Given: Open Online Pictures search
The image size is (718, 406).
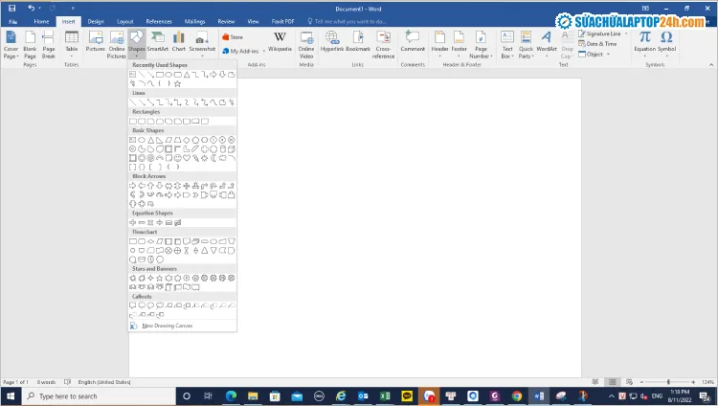Looking at the screenshot, I should pos(116,44).
